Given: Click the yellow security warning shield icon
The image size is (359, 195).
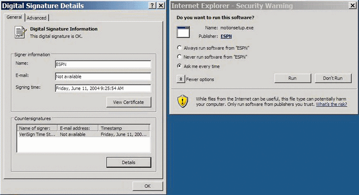Looking at the screenshot, I should tap(183, 101).
